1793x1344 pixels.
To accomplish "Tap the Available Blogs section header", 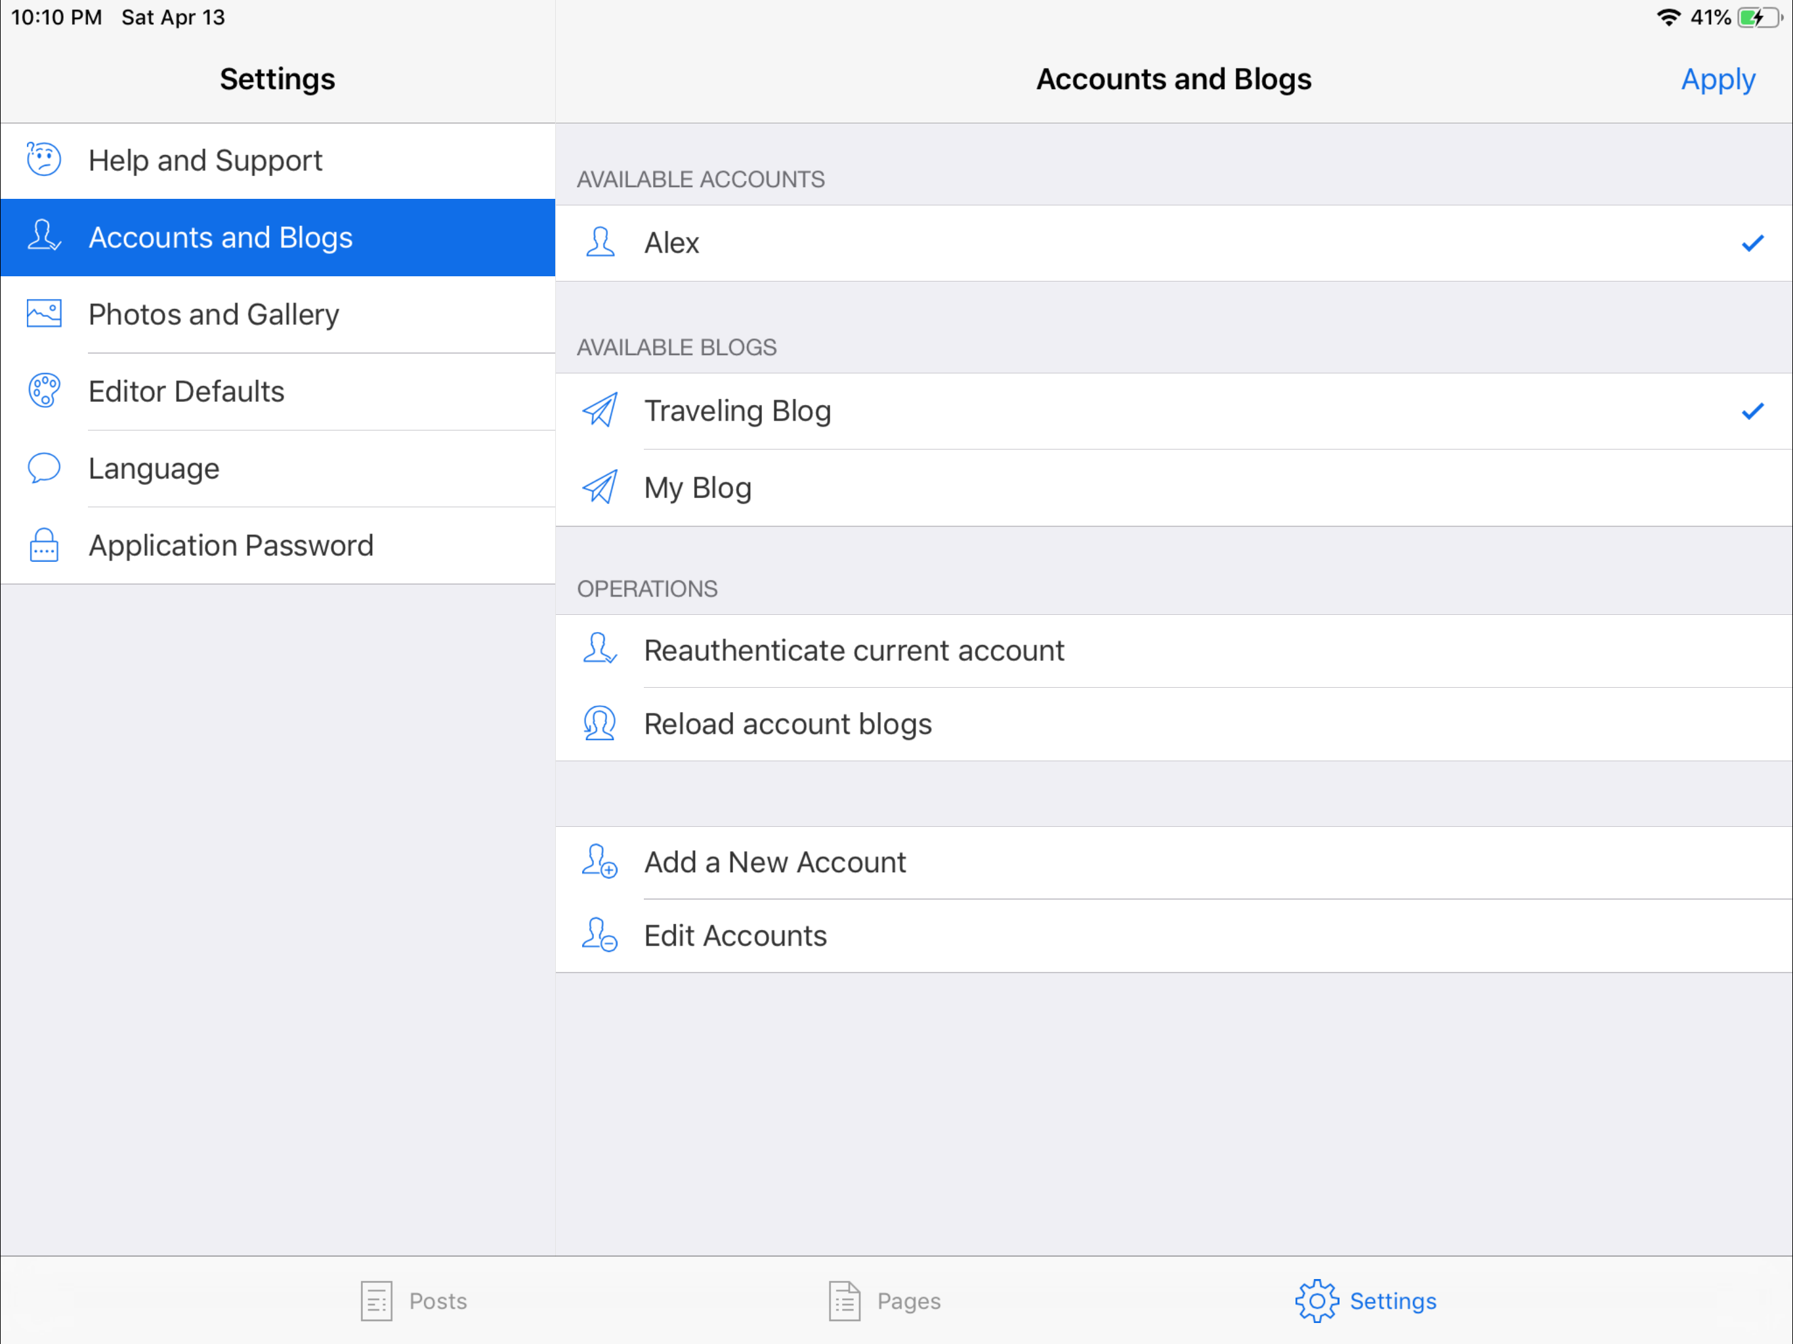I will [677, 347].
